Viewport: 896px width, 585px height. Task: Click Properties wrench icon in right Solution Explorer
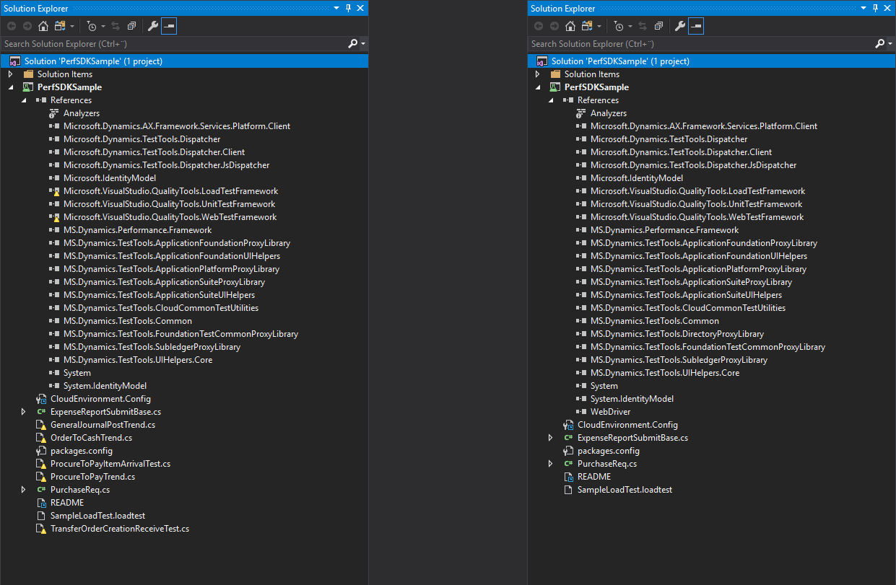pyautogui.click(x=679, y=27)
